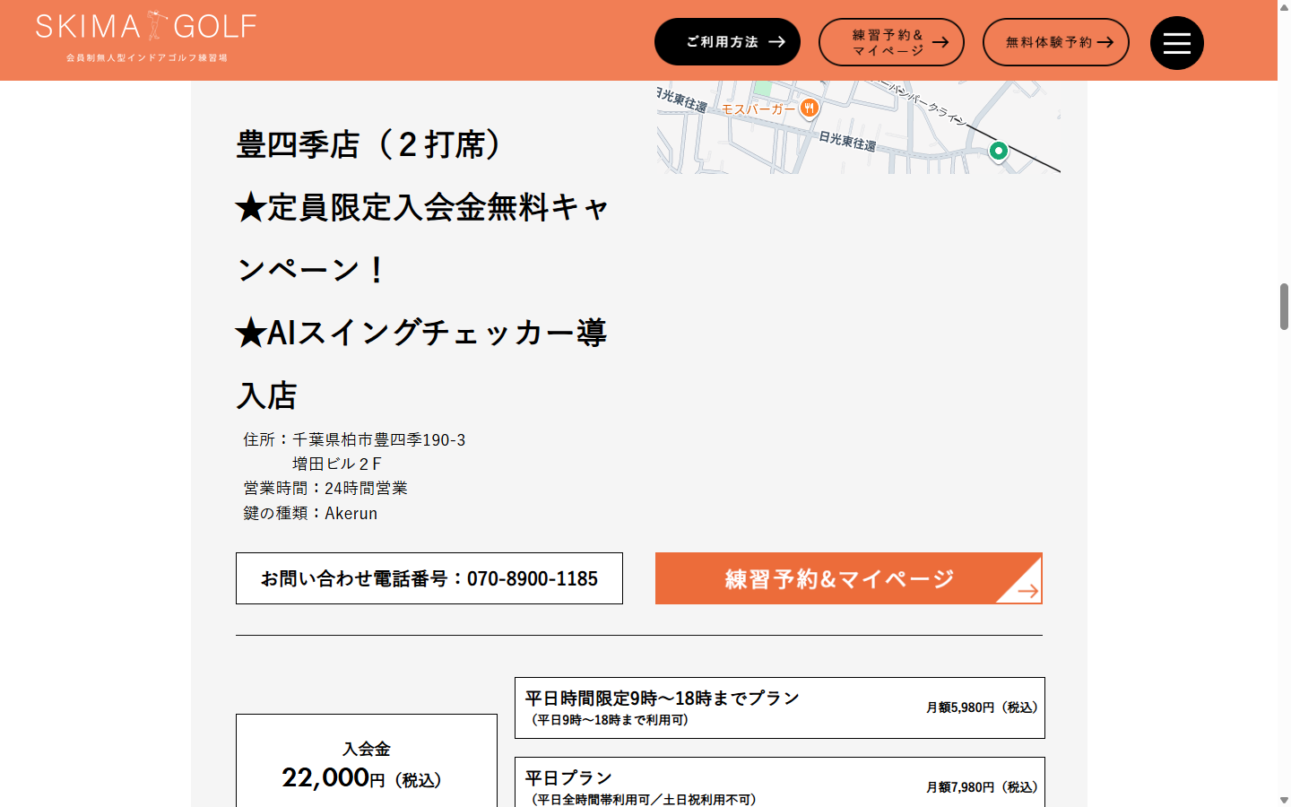Open 練習予約&マイページ in the header

coord(891,42)
